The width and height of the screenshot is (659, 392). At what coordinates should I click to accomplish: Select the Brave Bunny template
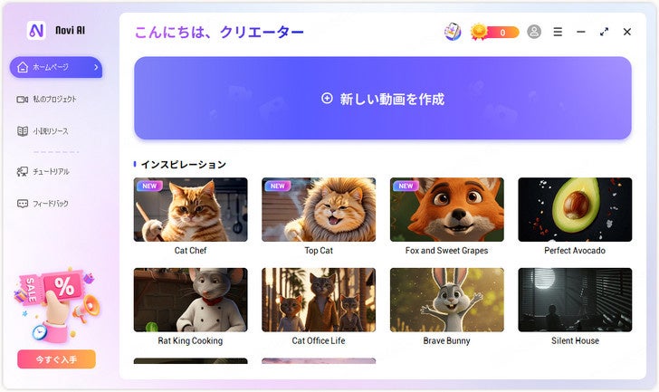click(x=447, y=300)
